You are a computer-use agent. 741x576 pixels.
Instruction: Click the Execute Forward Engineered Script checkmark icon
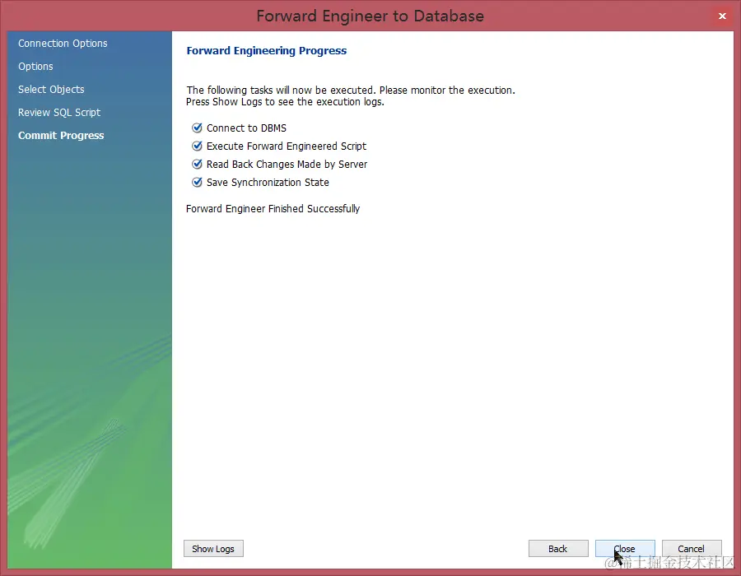(197, 146)
